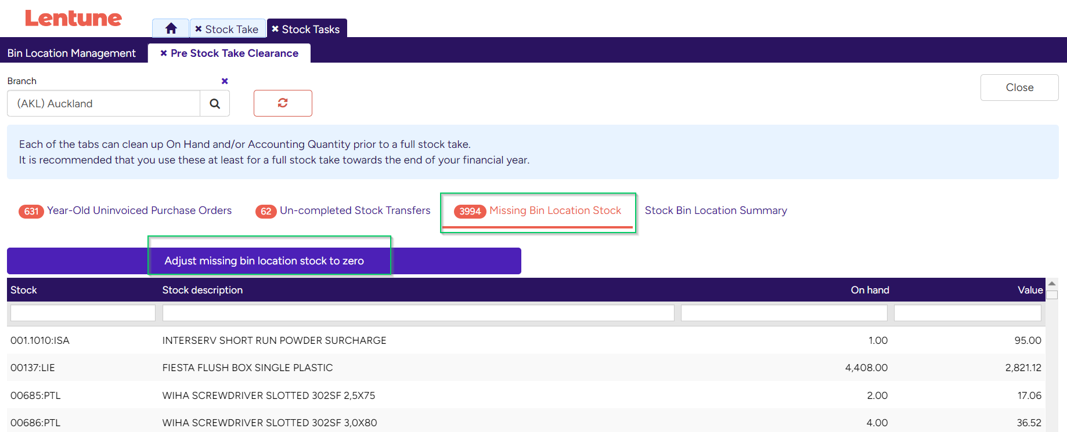1067x432 pixels.
Task: Click WIHA SCREWDRIVER SLOTTED 302SF 3,0X80
Action: (269, 423)
